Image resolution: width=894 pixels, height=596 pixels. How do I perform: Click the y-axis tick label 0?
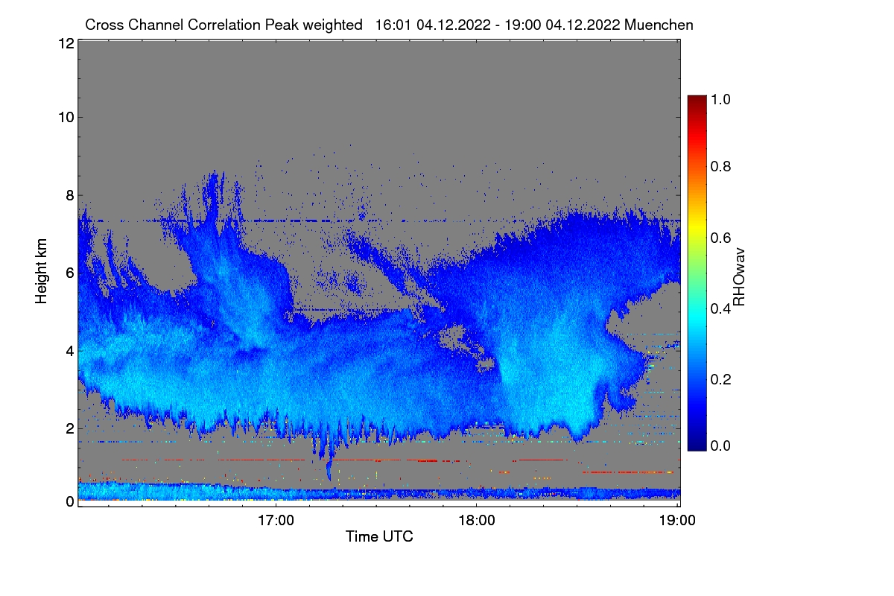click(69, 501)
